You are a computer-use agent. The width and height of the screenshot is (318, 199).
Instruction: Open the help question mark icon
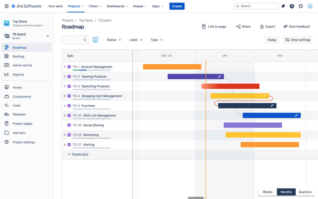tap(292, 6)
